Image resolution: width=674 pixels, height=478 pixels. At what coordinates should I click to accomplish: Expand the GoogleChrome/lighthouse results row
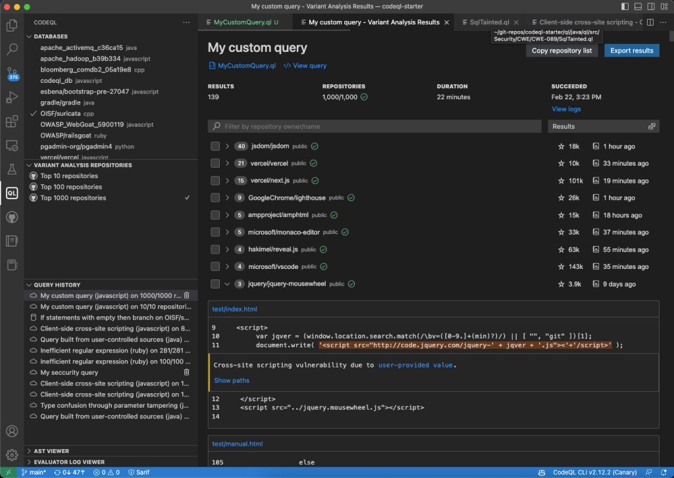[x=227, y=198]
